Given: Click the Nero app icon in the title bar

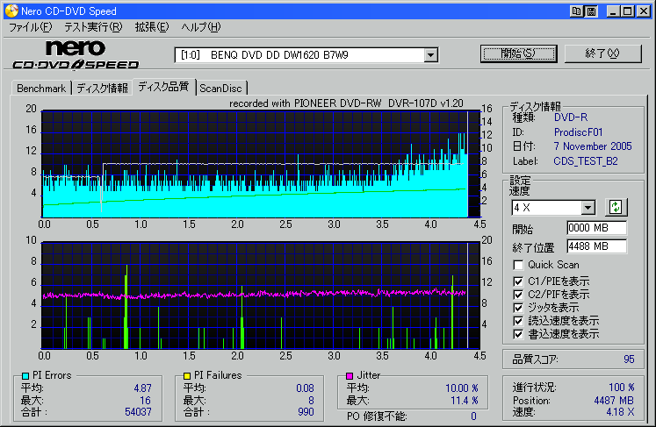Looking at the screenshot, I should pyautogui.click(x=10, y=11).
